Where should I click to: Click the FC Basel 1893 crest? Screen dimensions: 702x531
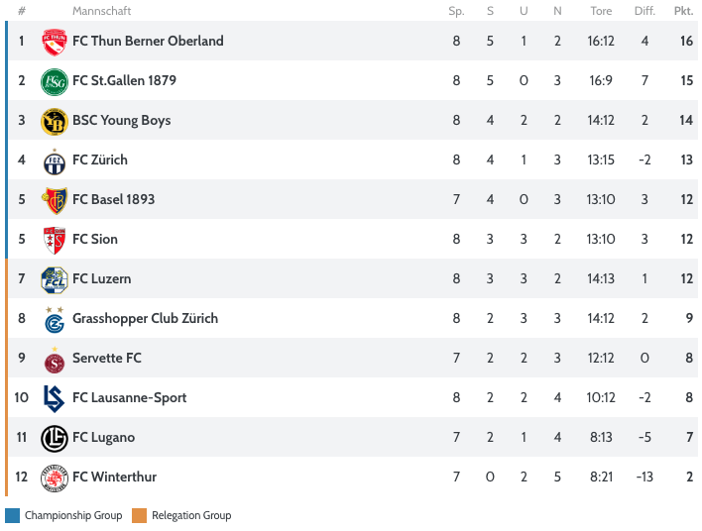tap(54, 200)
